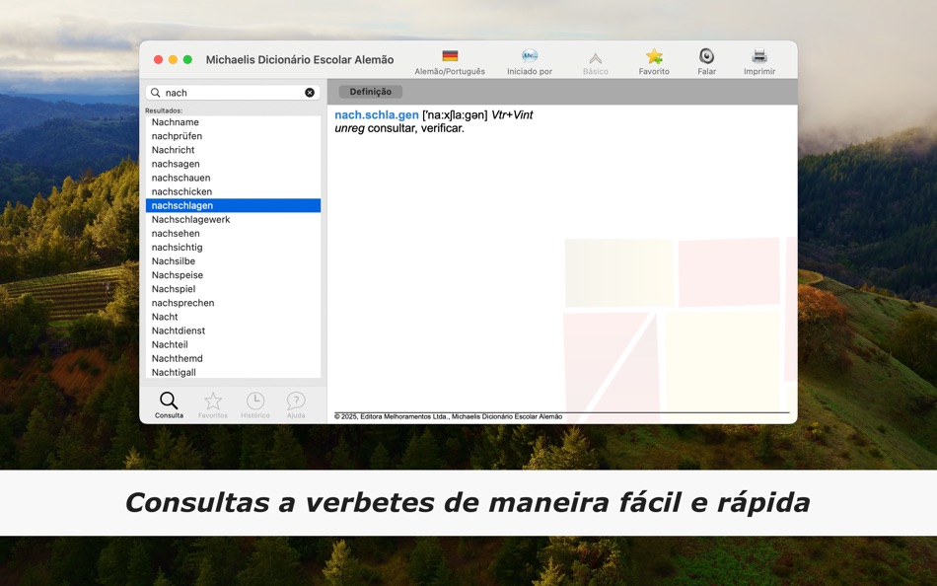Viewport: 937px width, 586px height.
Task: Select 'Nachricht' in results list
Action: pos(233,150)
